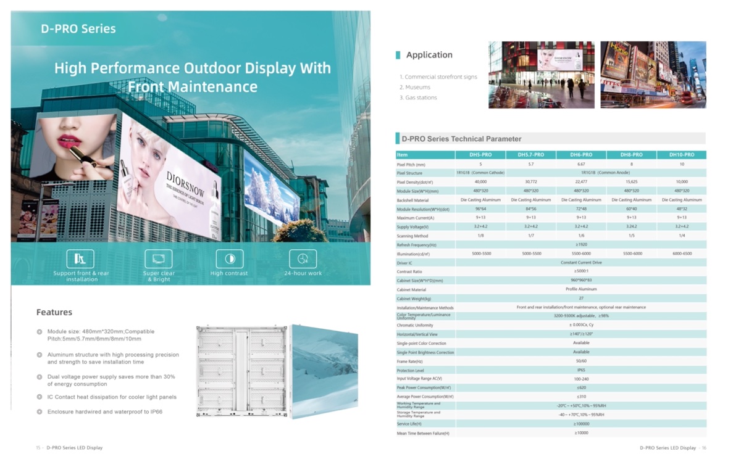Click the teal bar beside the Application heading
This screenshot has width=741, height=475.
coord(398,55)
